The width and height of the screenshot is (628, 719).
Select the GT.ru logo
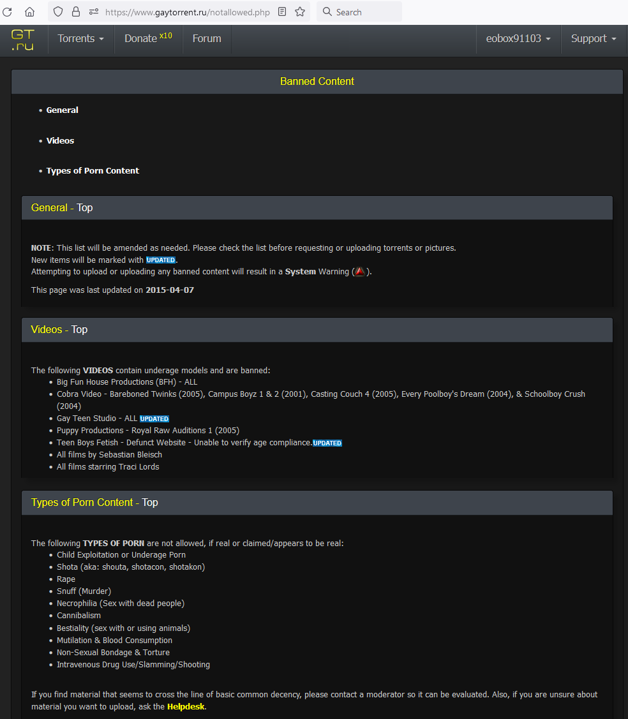[22, 39]
